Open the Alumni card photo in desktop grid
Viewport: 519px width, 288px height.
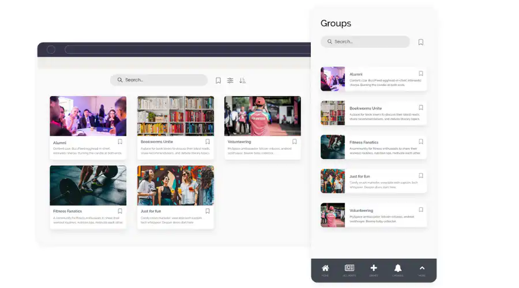pos(88,116)
